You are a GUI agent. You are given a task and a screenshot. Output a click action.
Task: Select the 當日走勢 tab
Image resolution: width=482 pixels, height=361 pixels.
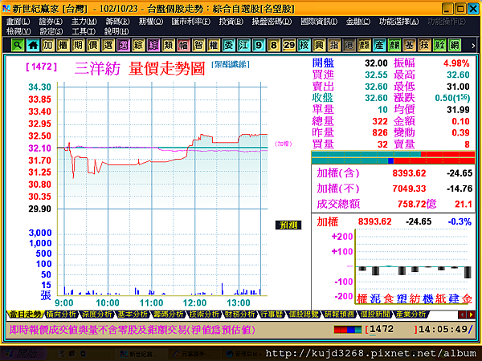pyautogui.click(x=25, y=314)
